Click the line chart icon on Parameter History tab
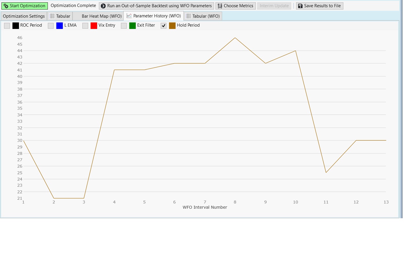The image size is (406, 255). (x=129, y=16)
